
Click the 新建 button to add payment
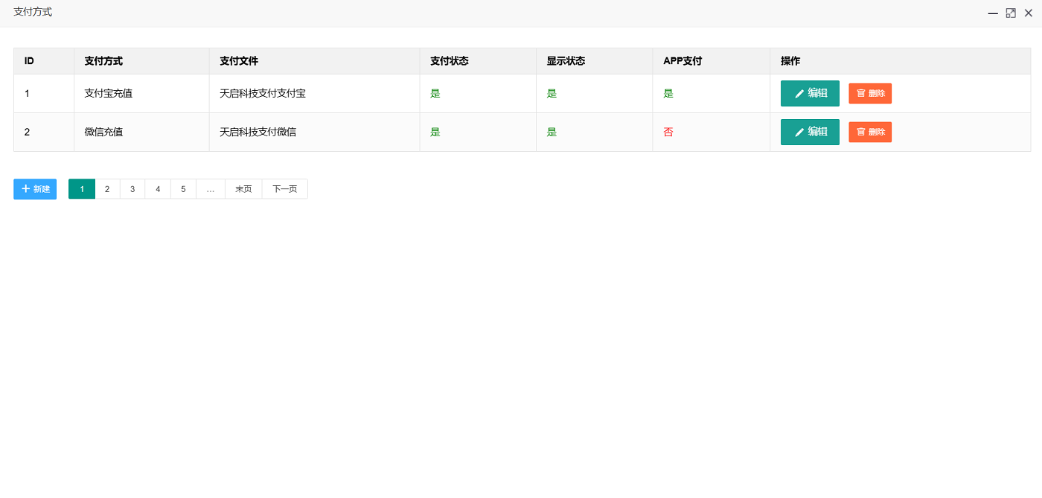[x=35, y=189]
